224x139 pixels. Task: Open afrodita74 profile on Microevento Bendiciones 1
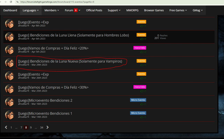(23, 117)
